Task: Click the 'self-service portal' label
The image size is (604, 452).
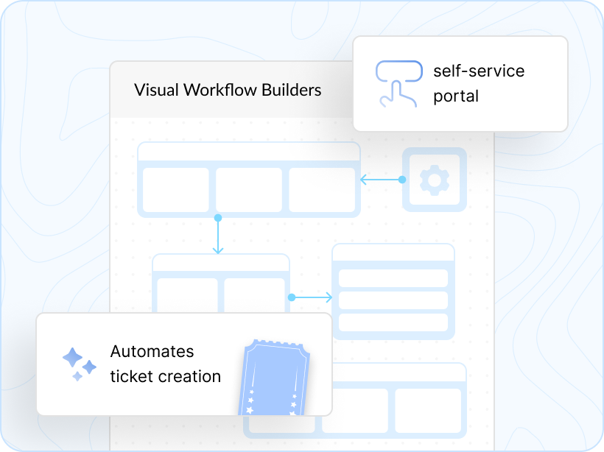Action: click(479, 83)
